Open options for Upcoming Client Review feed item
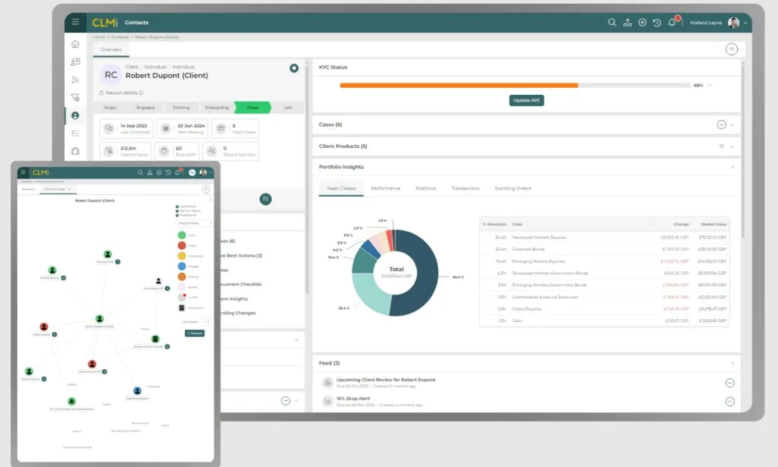 pyautogui.click(x=730, y=383)
